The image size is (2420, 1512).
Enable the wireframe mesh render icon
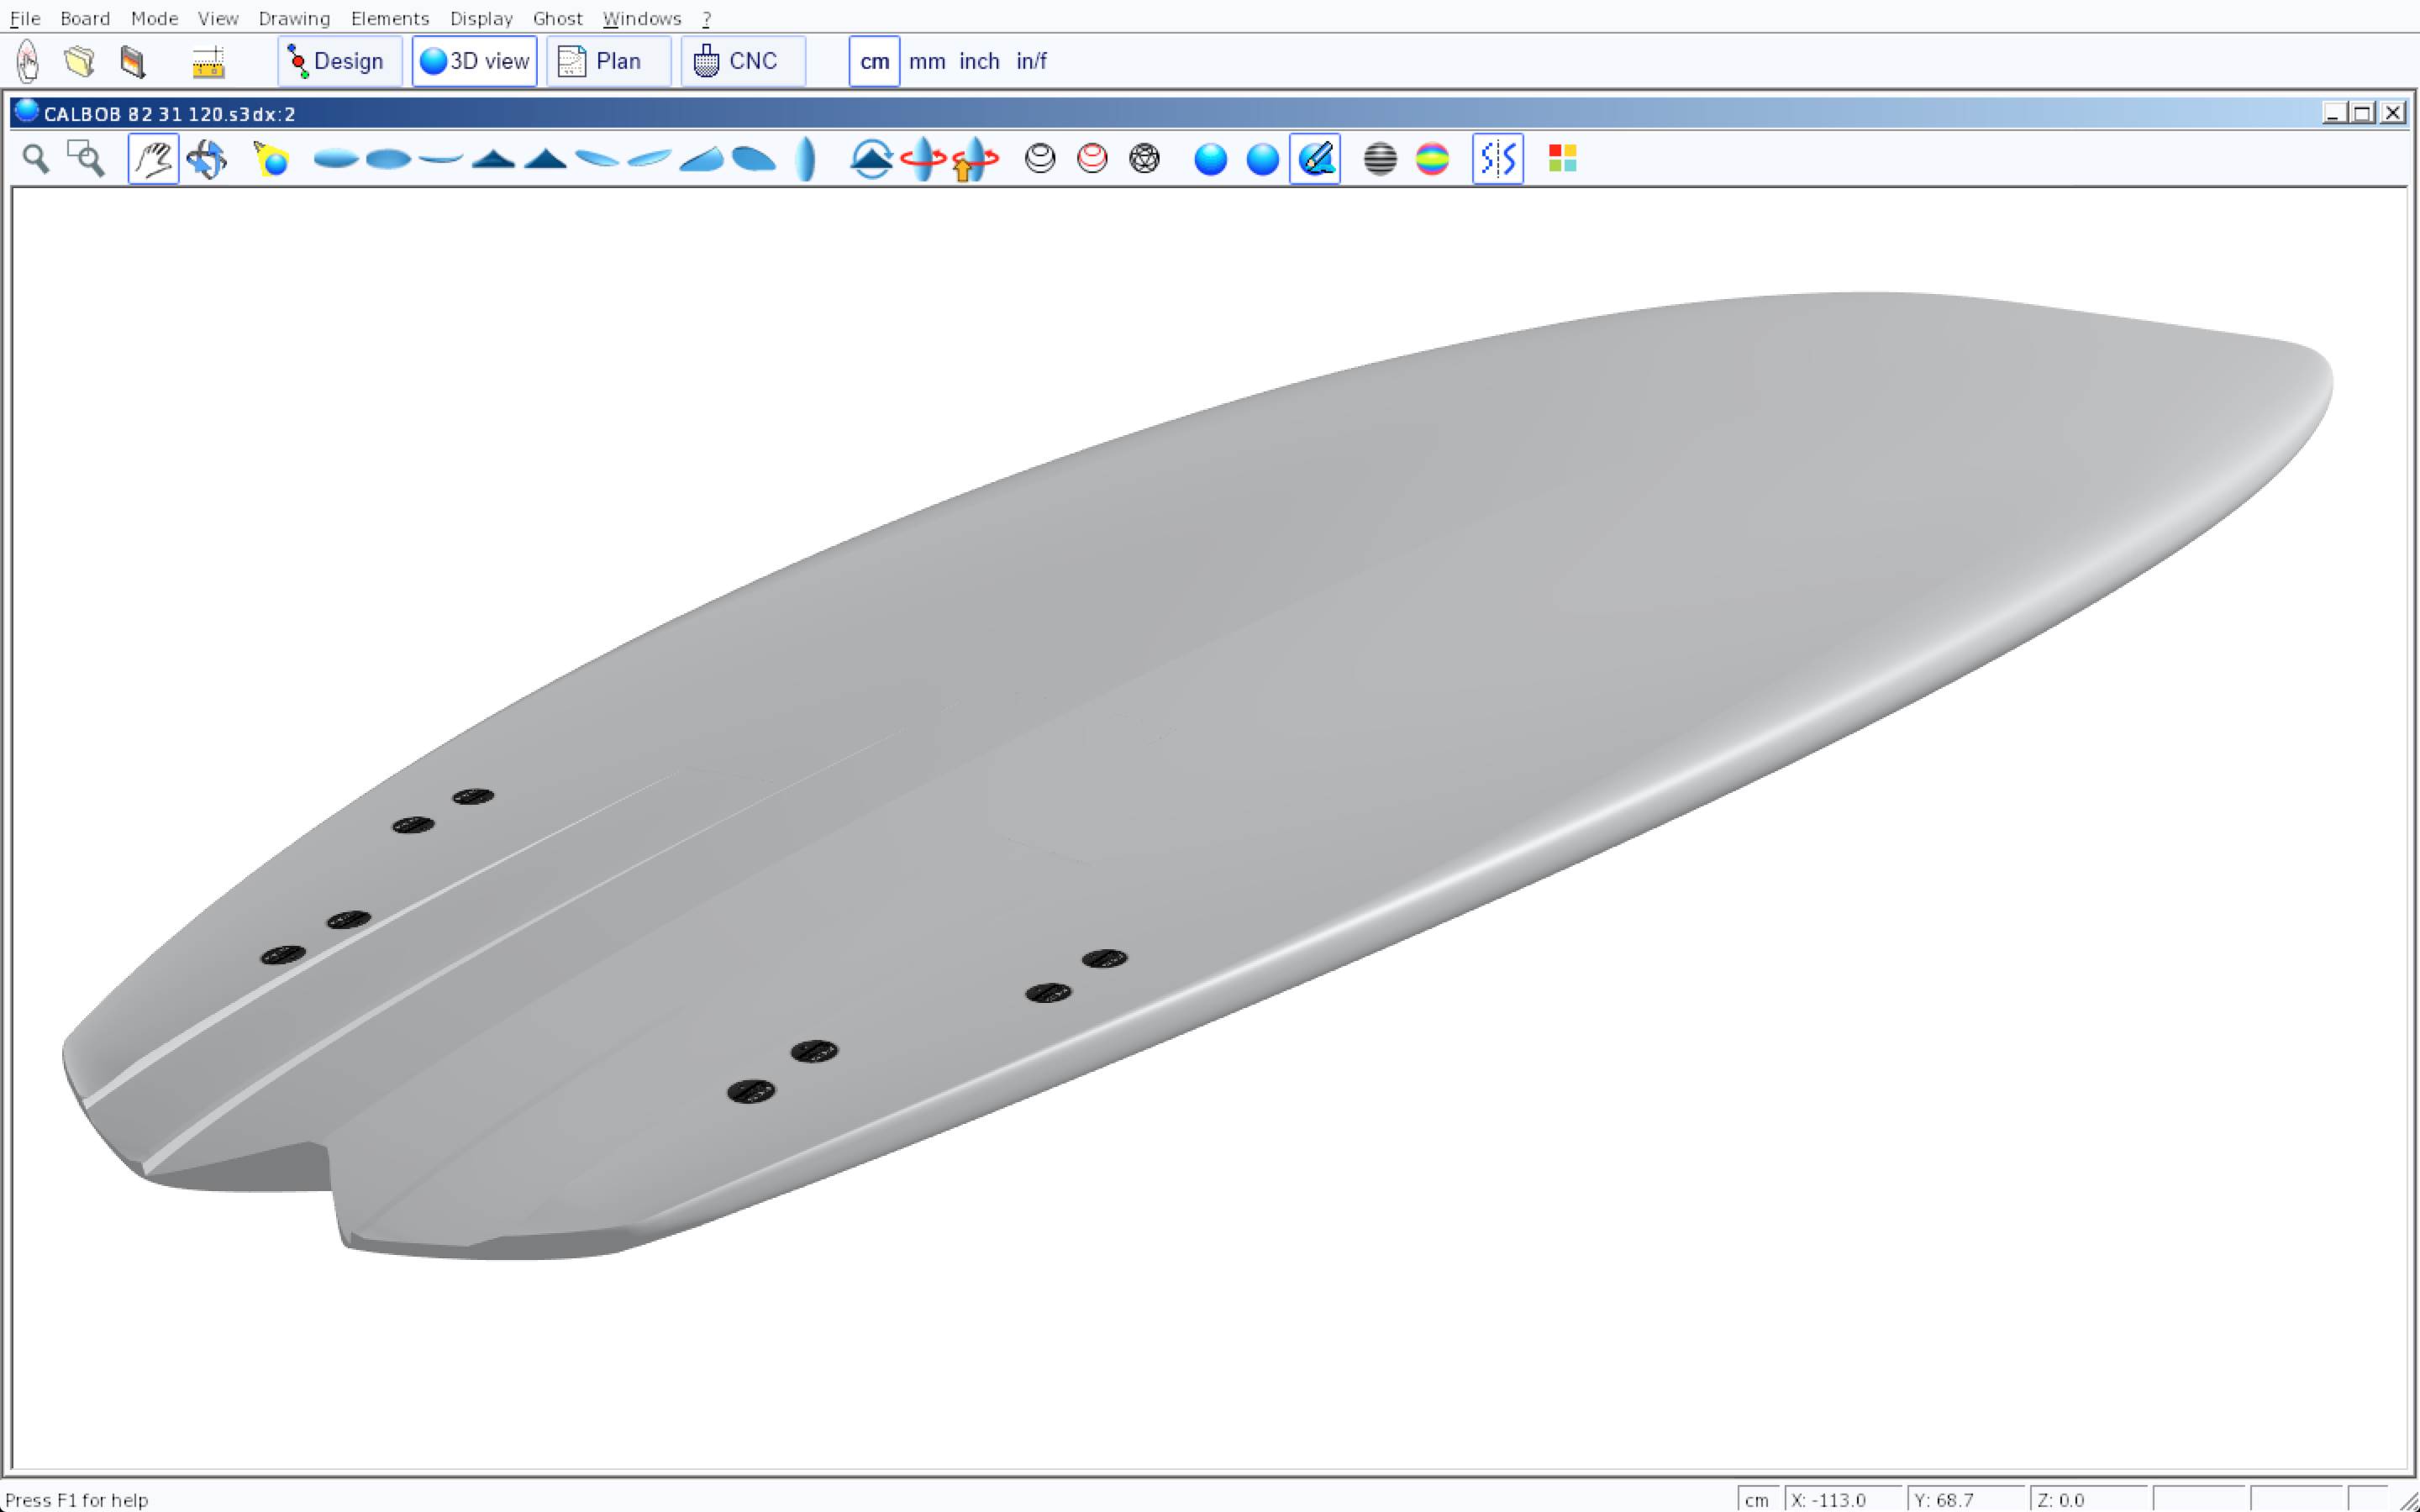pos(1144,159)
